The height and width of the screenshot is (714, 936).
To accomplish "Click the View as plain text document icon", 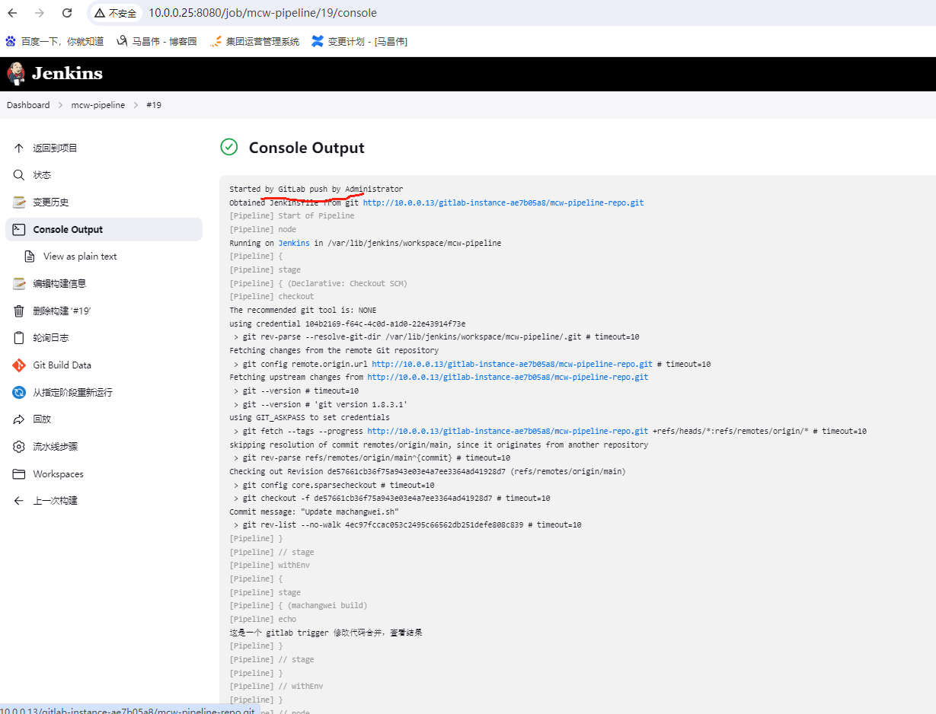I will tap(30, 257).
